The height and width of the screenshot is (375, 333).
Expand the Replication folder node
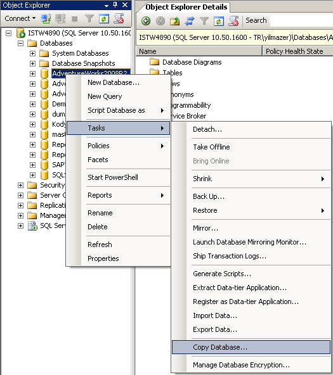20,205
